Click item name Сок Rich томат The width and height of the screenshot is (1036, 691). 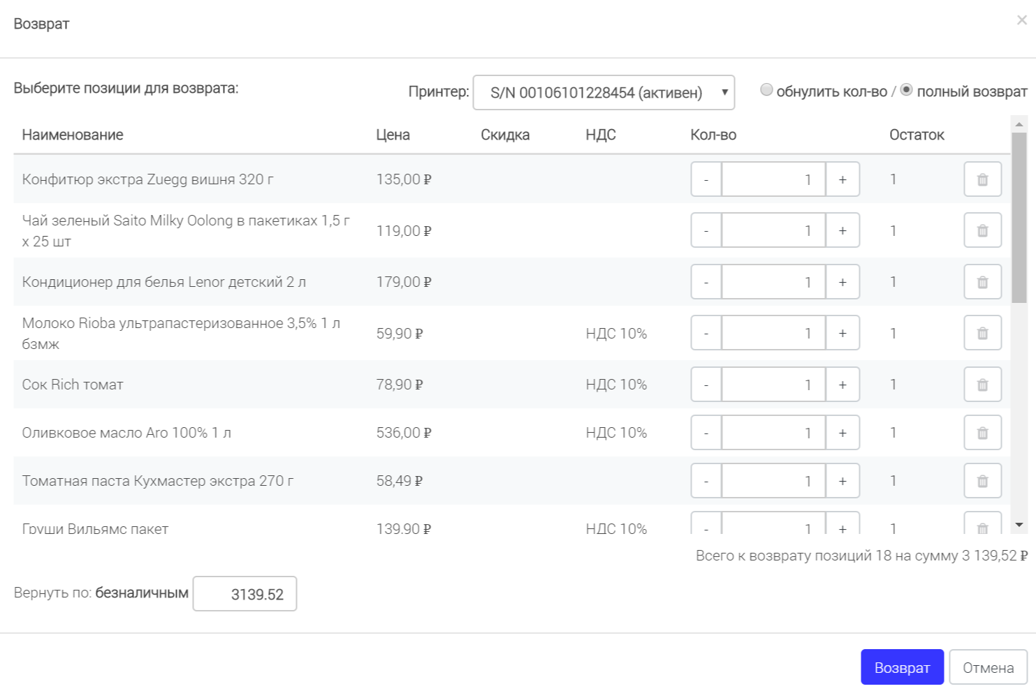73,385
